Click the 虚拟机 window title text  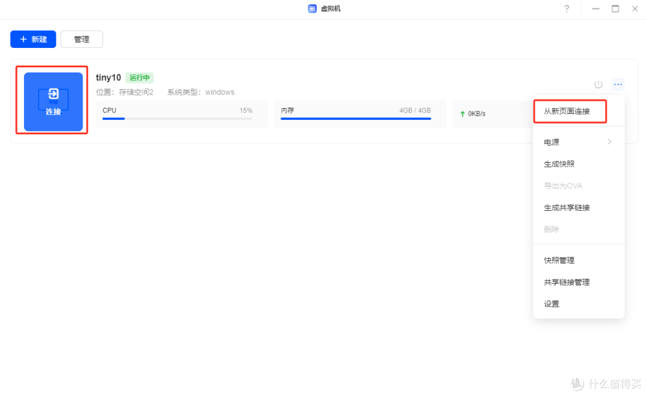pos(331,8)
